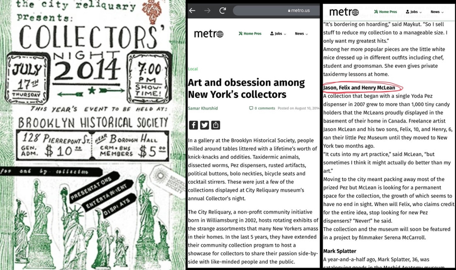Viewport: 456px width, 270px height.
Task: Click the metro.us address bar
Action: pyautogui.click(x=276, y=11)
